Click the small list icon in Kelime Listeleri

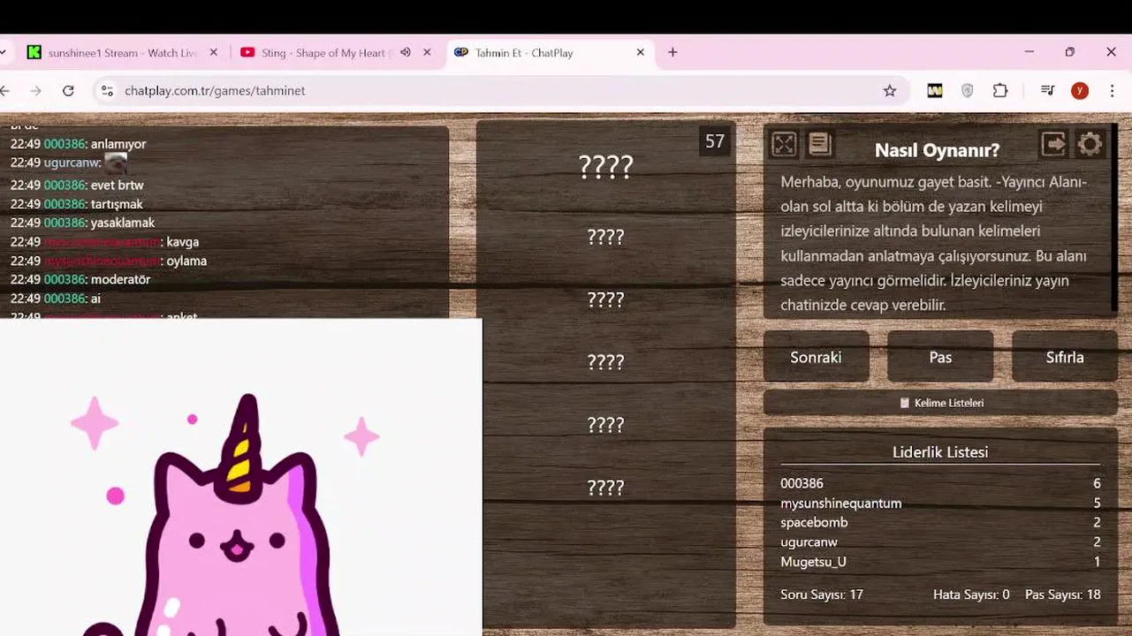[904, 403]
